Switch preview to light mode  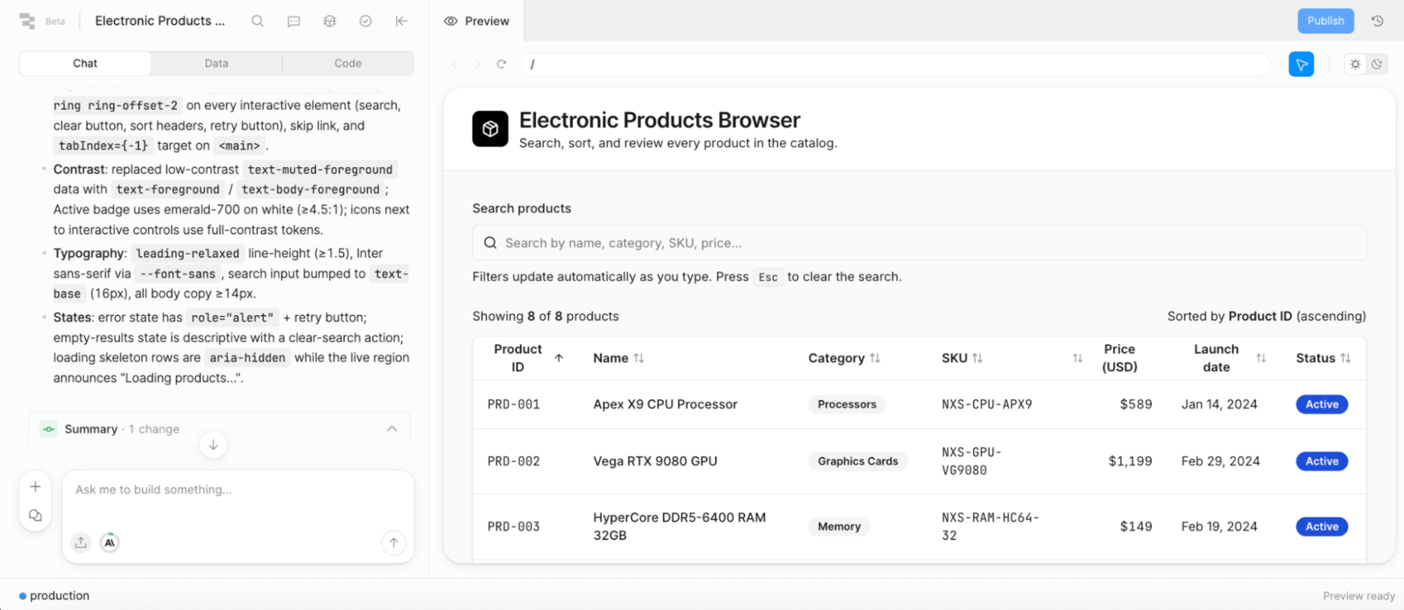click(x=1356, y=64)
